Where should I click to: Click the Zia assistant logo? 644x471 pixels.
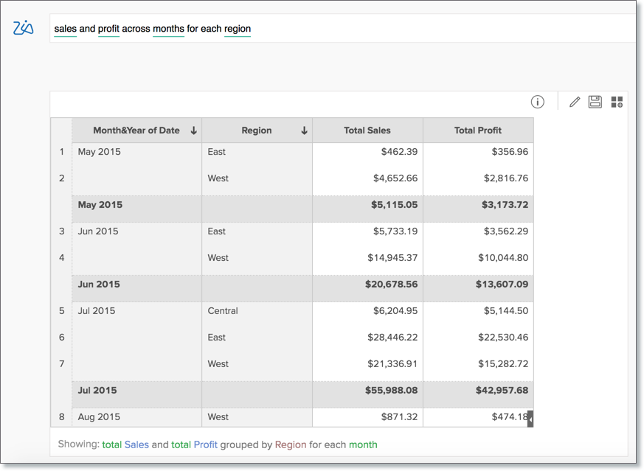(x=24, y=28)
